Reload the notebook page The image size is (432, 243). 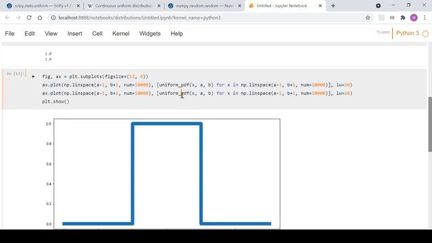[x=29, y=18]
